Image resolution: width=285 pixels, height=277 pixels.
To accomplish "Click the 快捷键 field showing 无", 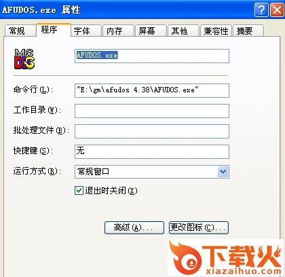I will click(x=152, y=151).
